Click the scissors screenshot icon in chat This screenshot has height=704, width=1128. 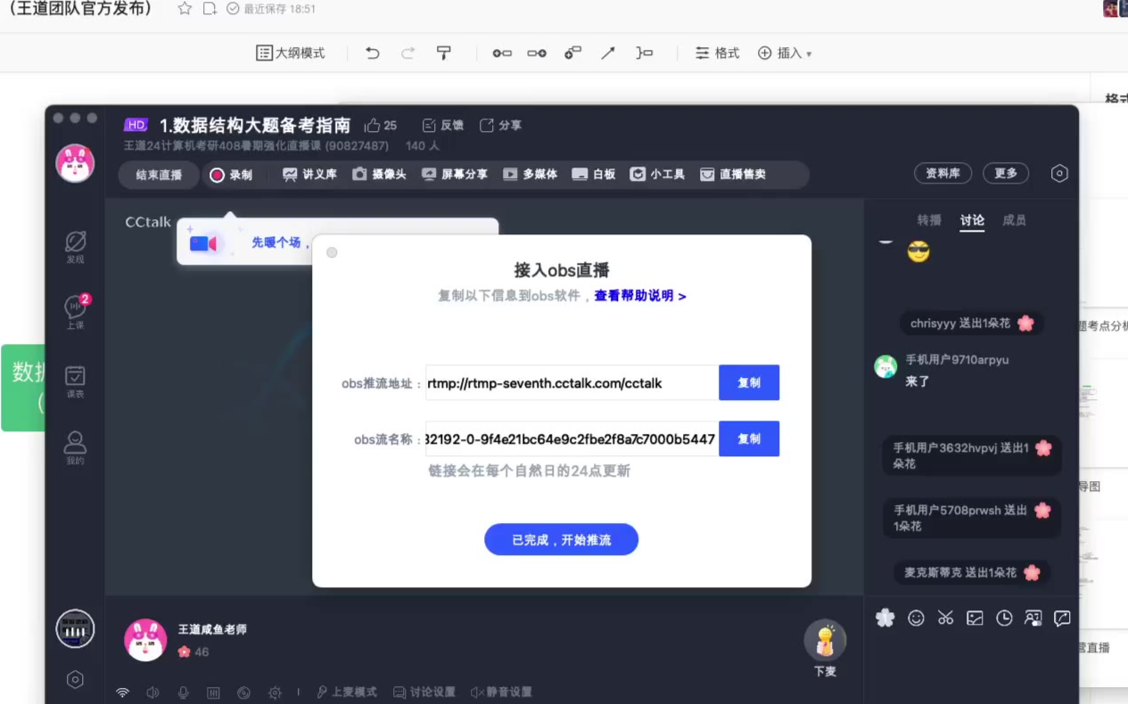pos(945,618)
